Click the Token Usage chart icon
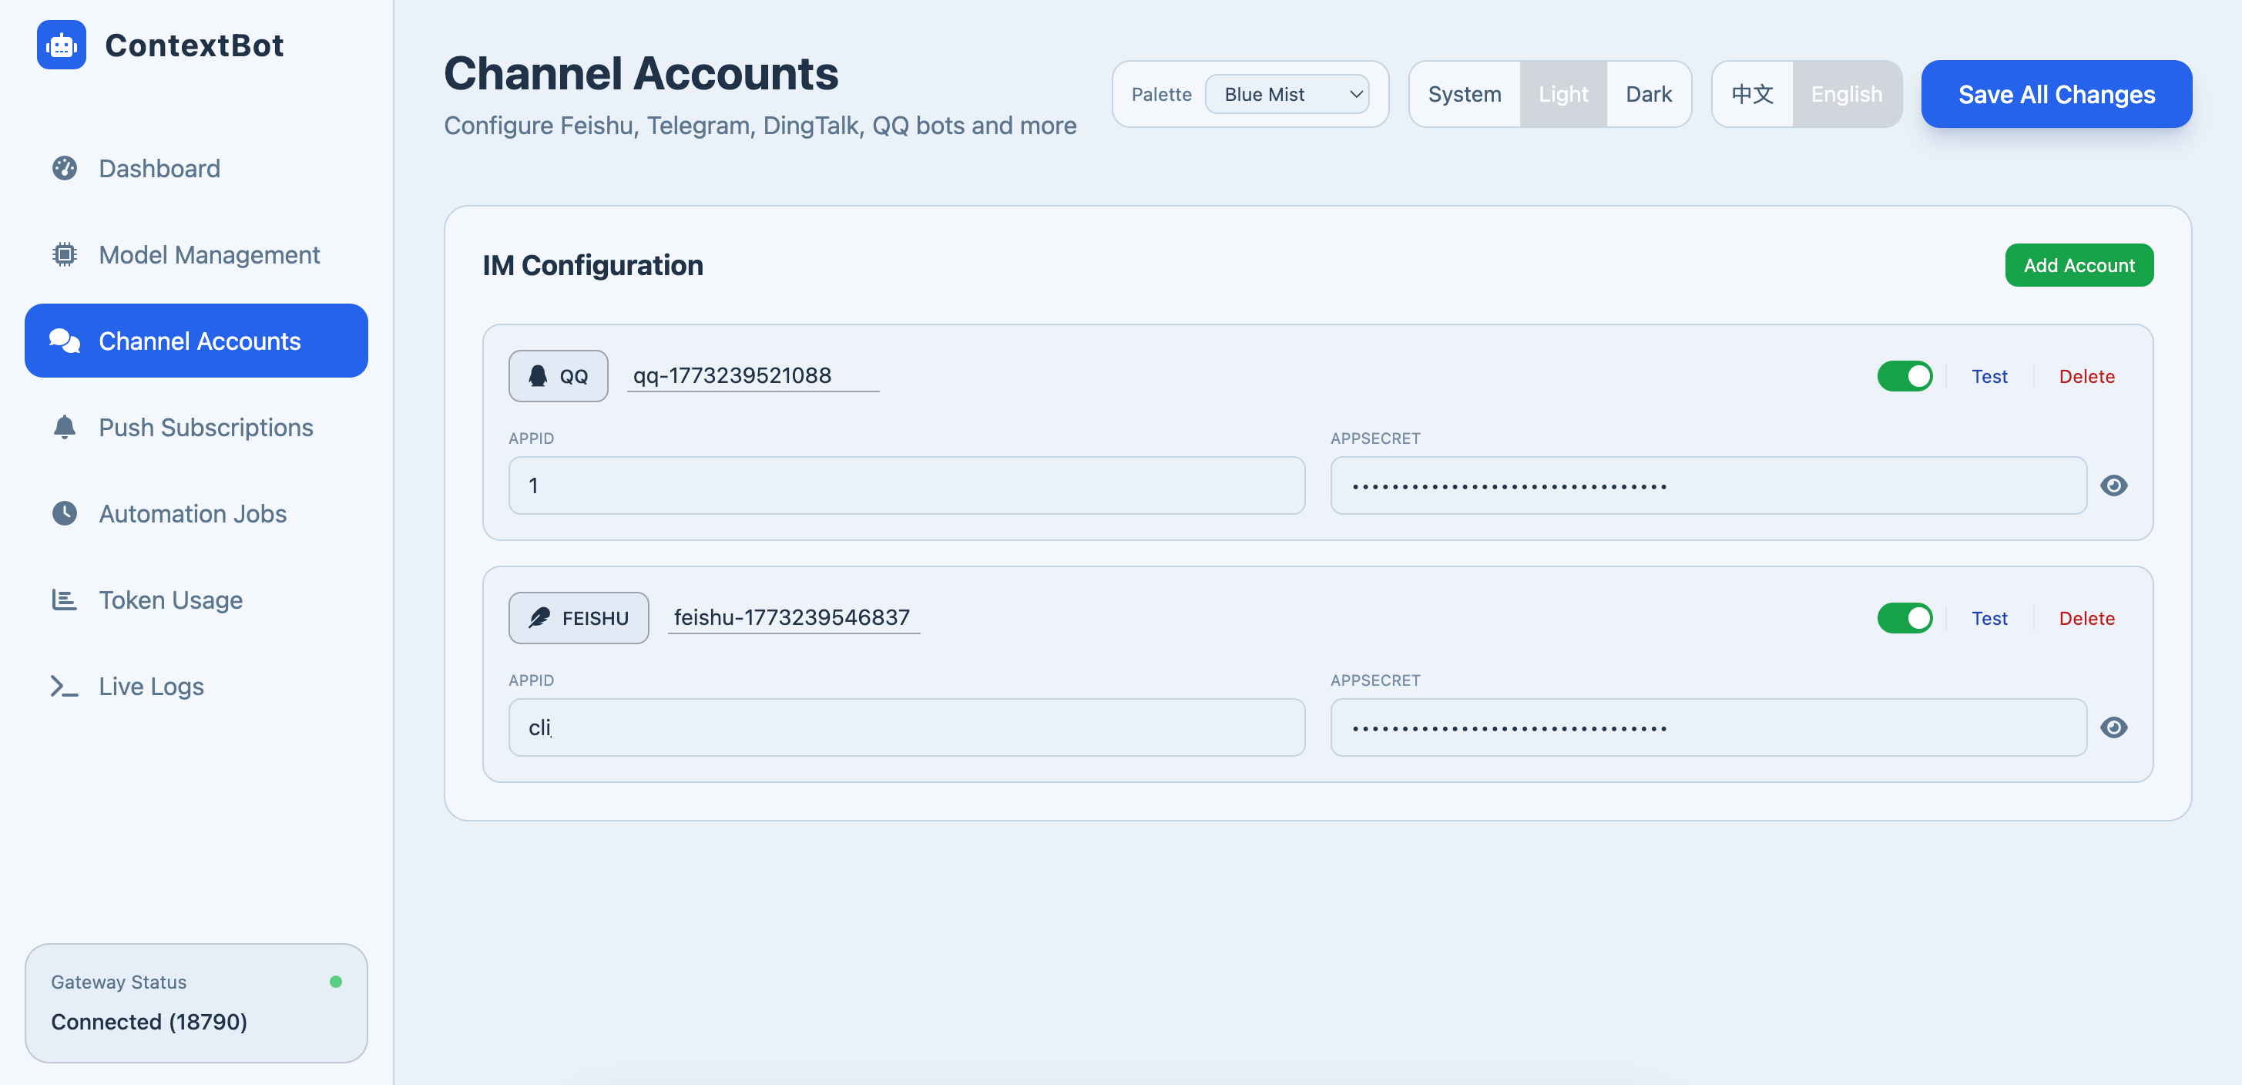 [65, 599]
